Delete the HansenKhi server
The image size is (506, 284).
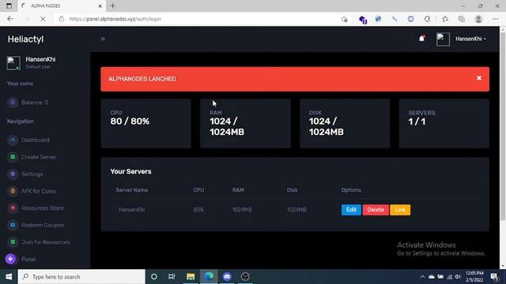pos(376,210)
